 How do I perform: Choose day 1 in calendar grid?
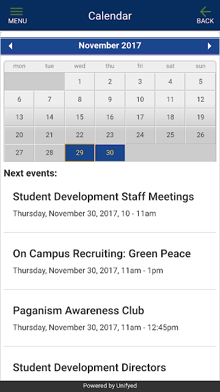[x=79, y=81]
